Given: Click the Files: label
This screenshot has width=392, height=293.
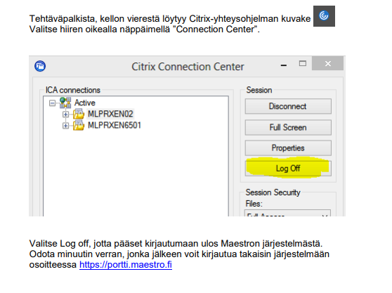Looking at the screenshot, I should pos(254,204).
